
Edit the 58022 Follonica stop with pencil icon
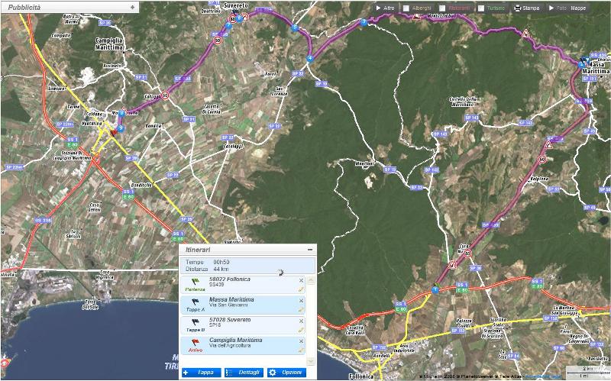pos(301,289)
